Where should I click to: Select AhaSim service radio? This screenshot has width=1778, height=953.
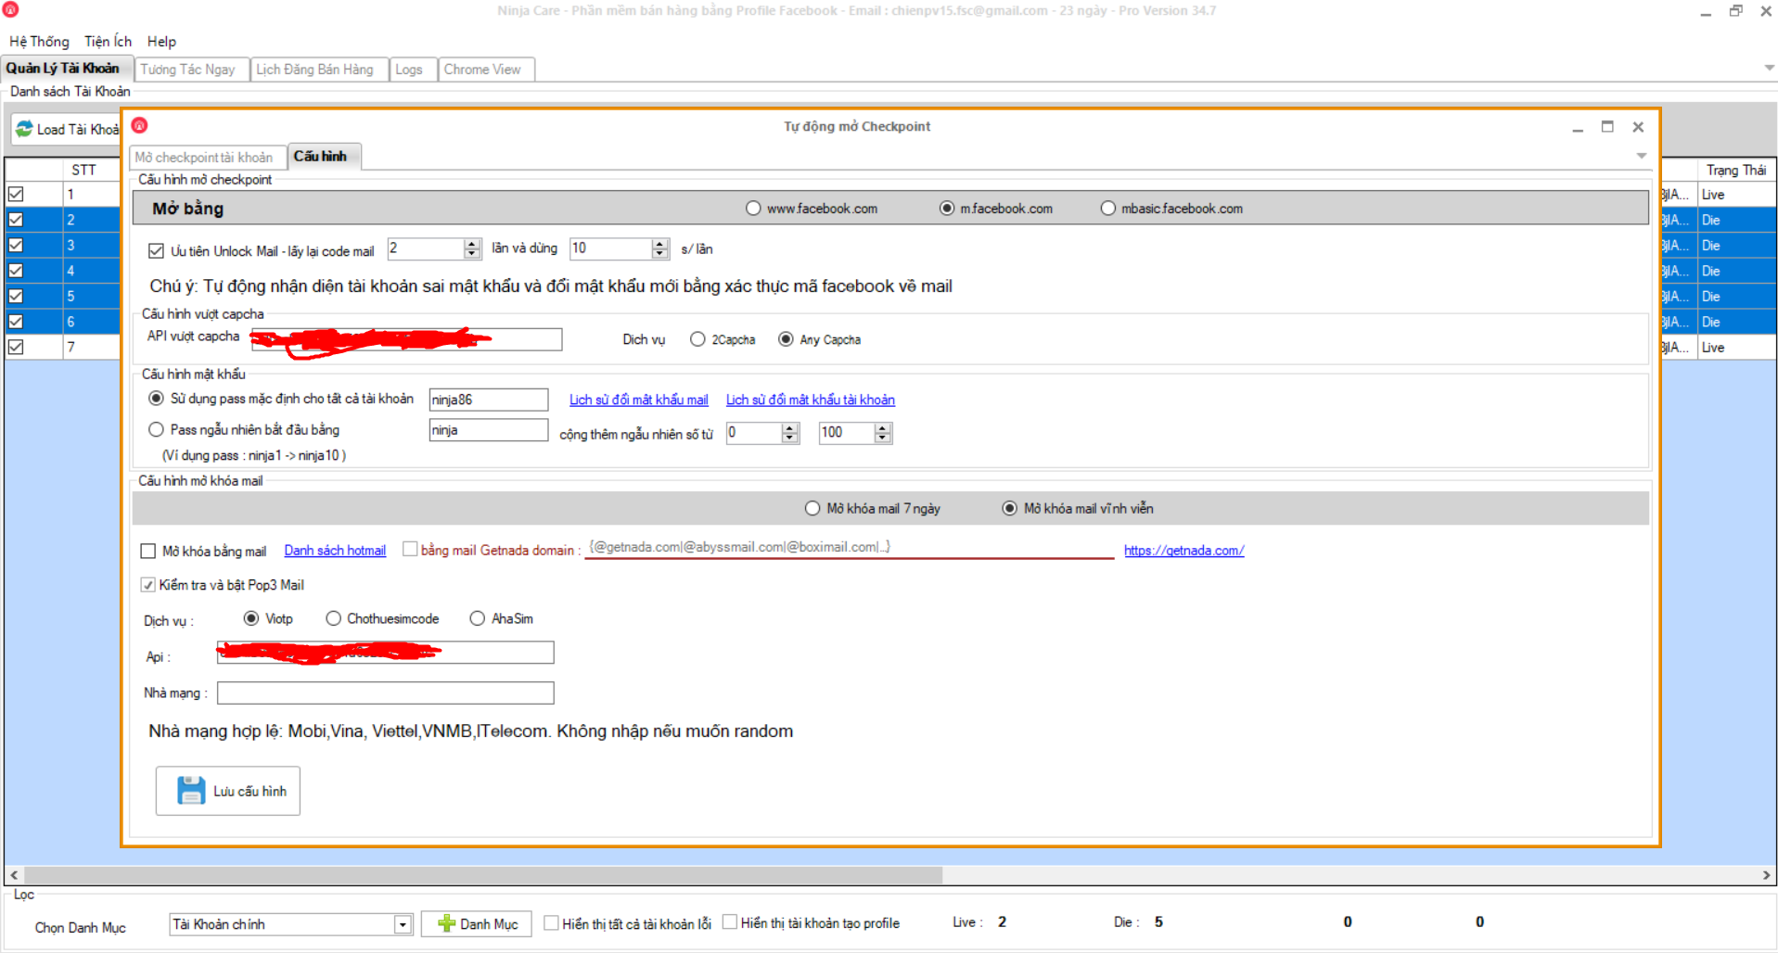pyautogui.click(x=477, y=618)
